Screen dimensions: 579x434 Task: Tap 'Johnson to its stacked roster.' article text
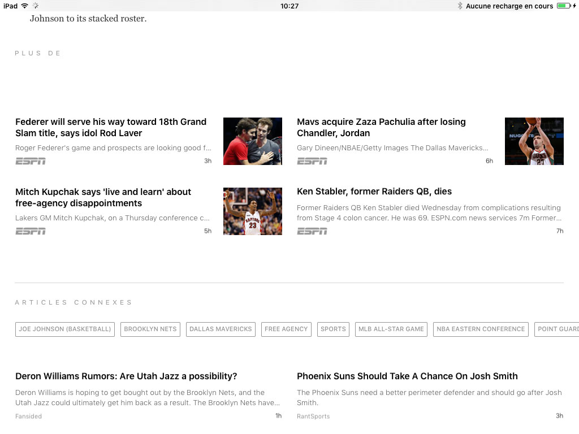point(88,19)
